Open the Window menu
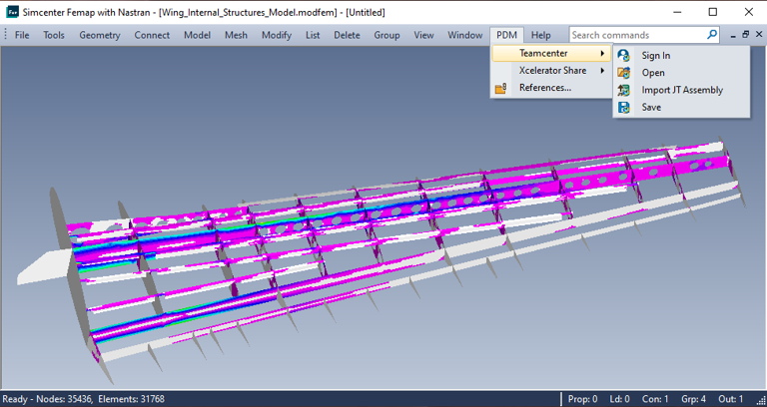 pyautogui.click(x=465, y=35)
